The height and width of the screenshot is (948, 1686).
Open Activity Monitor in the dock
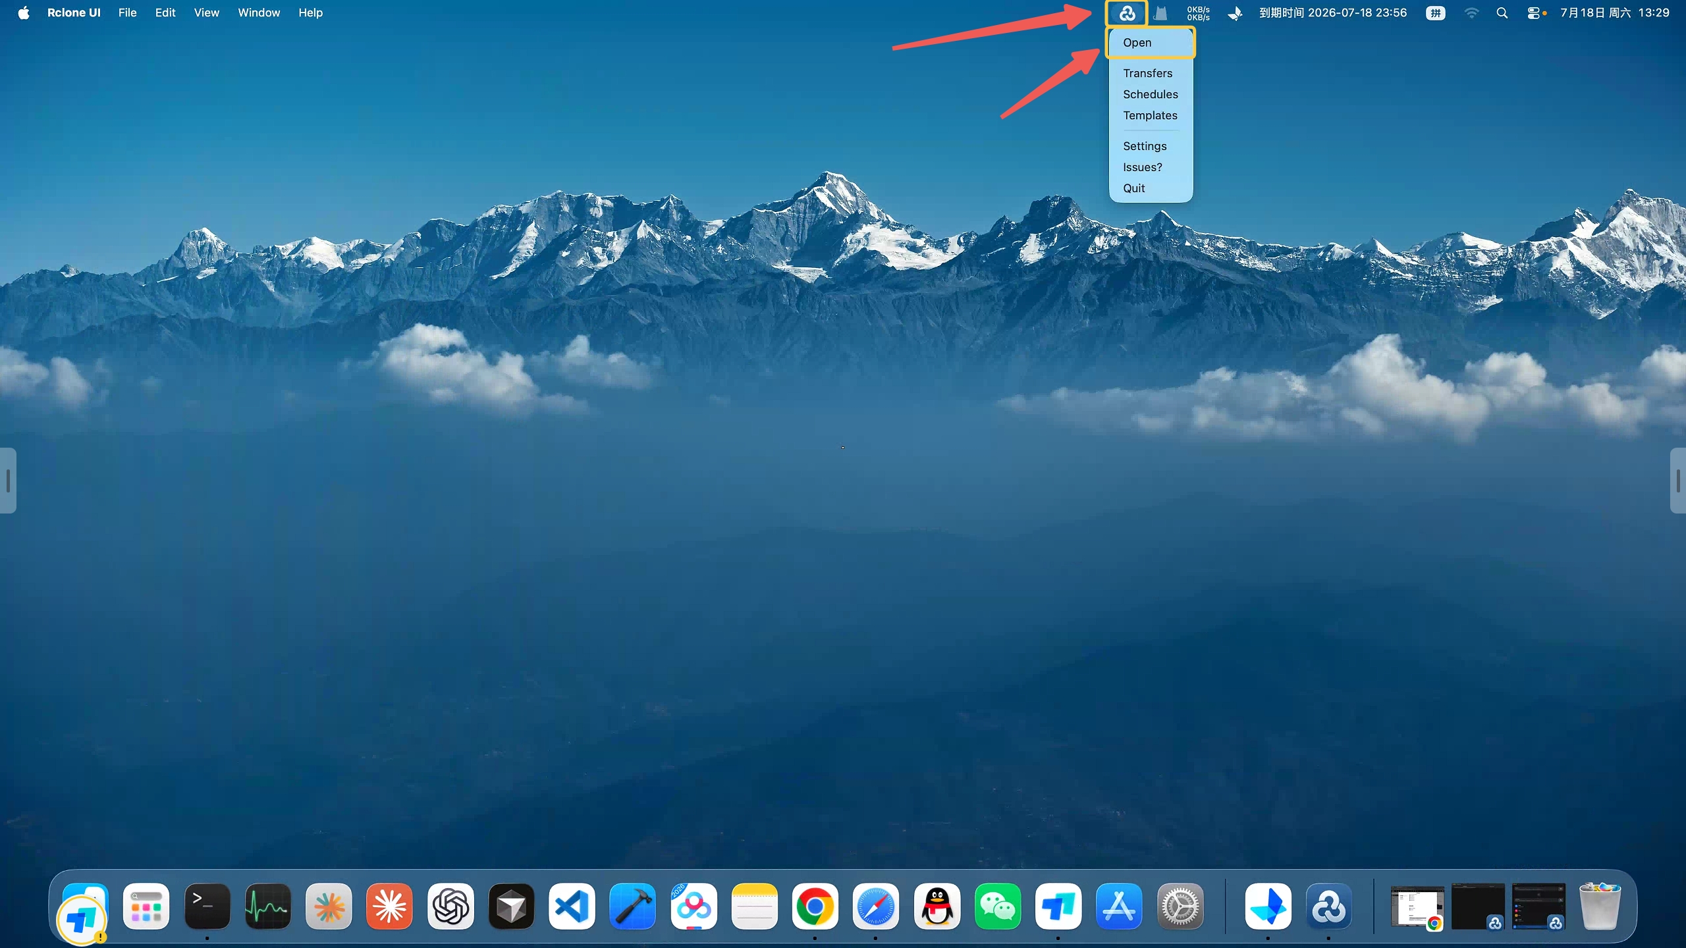(267, 907)
